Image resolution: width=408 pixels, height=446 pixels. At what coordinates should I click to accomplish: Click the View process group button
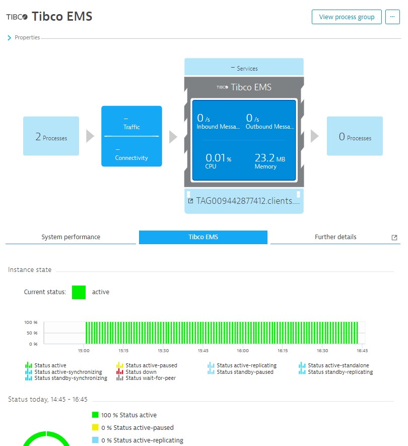pos(347,17)
